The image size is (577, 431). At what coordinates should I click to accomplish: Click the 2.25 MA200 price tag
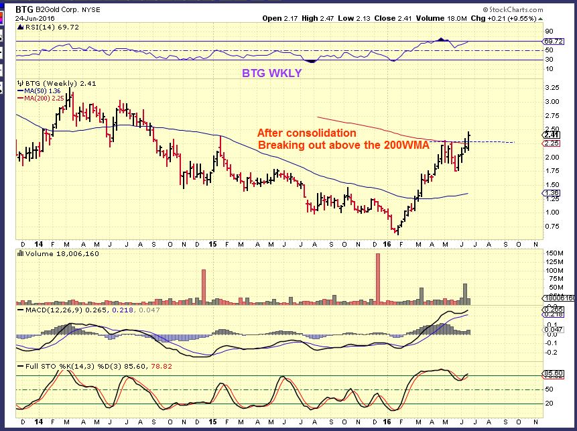click(552, 143)
